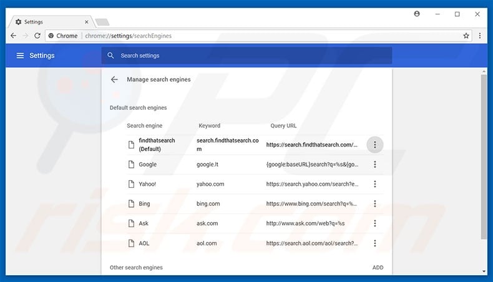Open more actions for Google row
Image resolution: width=493 pixels, height=282 pixels.
375,165
